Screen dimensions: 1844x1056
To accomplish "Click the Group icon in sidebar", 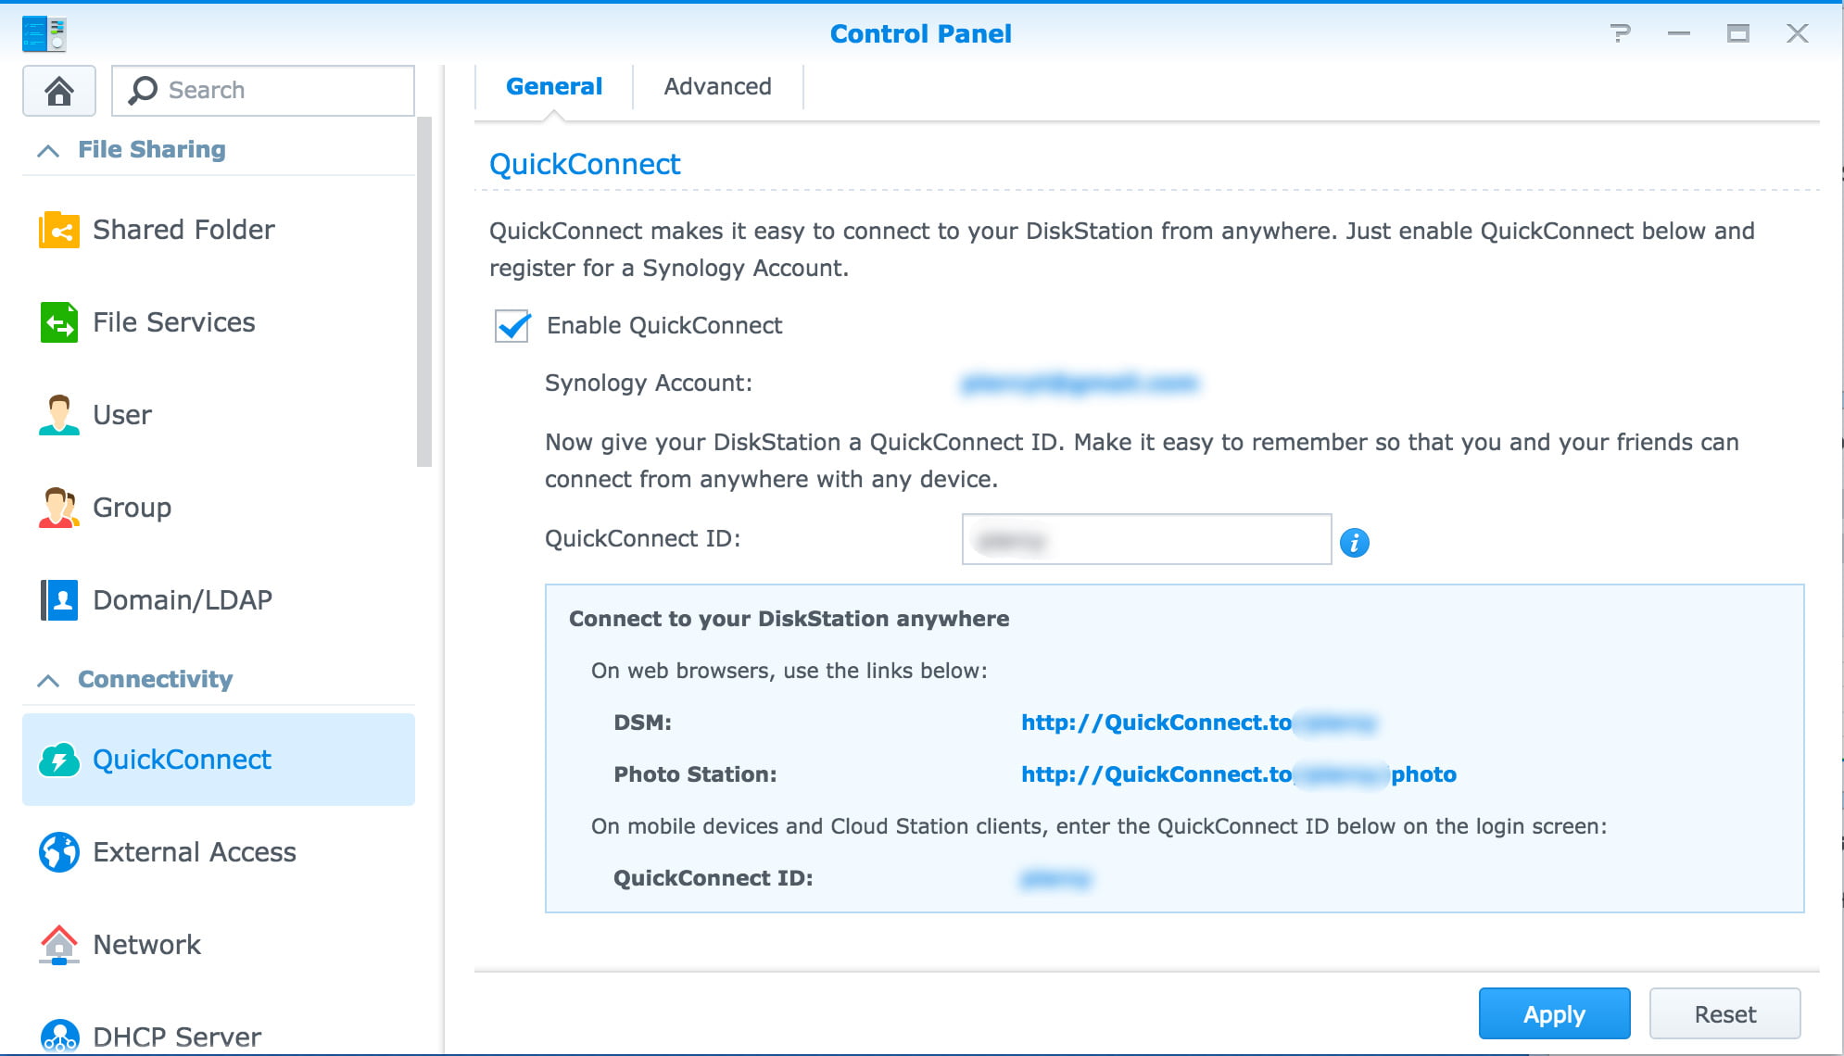I will coord(57,507).
